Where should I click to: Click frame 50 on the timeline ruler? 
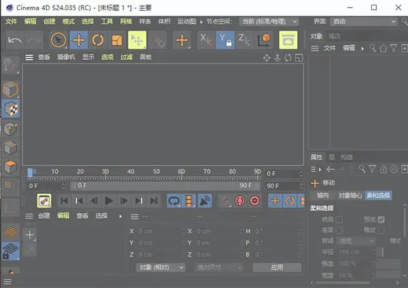click(x=156, y=172)
